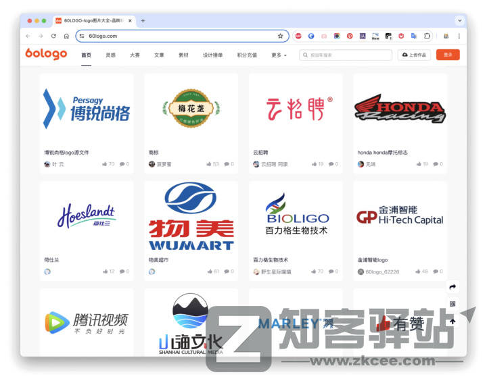The width and height of the screenshot is (487, 383).
Task: Open comments on 博锐尚格 card
Action: 124,164
